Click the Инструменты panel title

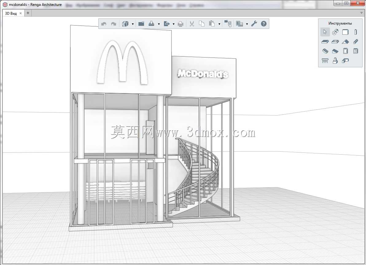[340, 23]
